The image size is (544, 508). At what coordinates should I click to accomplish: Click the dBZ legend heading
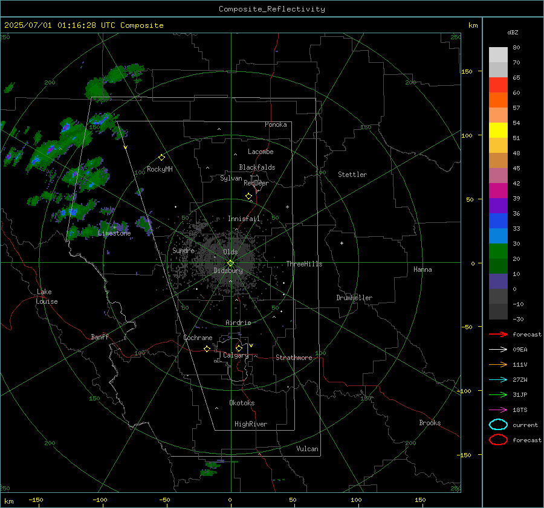(513, 32)
